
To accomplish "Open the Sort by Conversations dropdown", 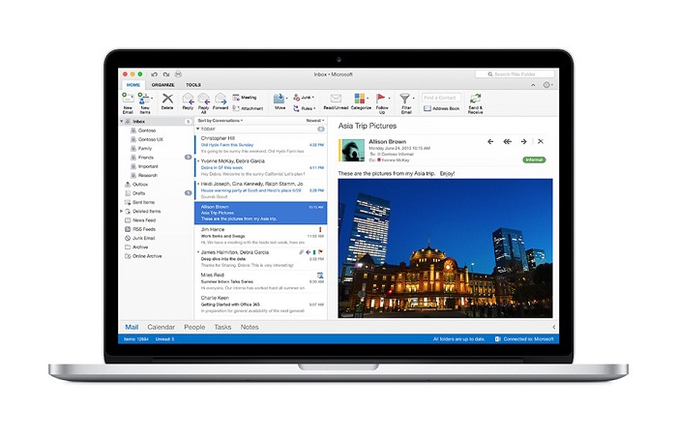I will [221, 121].
